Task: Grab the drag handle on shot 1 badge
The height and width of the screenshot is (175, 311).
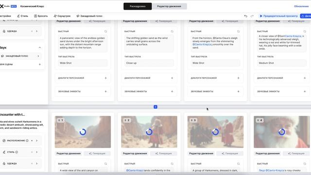Action: click(59, 120)
